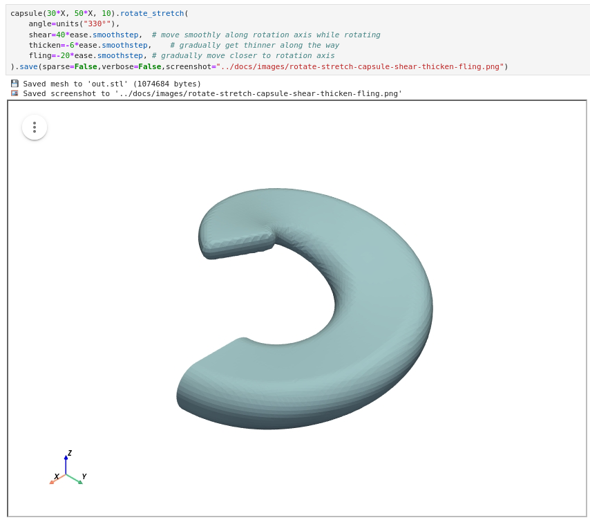This screenshot has height=520, width=590.
Task: Click the floppy disk icon beside 'Saved mesh'
Action: point(15,84)
